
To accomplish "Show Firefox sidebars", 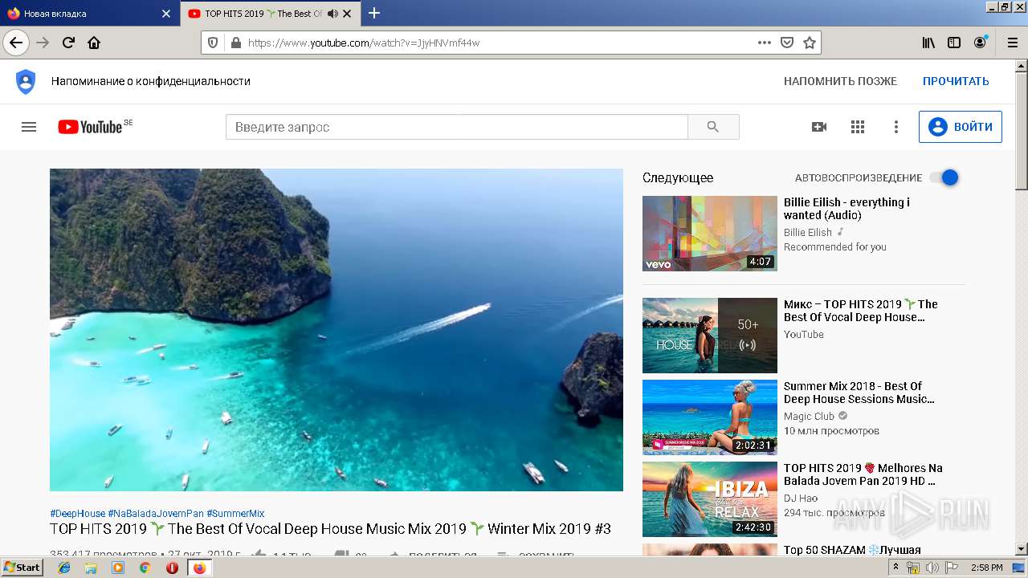I will pyautogui.click(x=954, y=43).
